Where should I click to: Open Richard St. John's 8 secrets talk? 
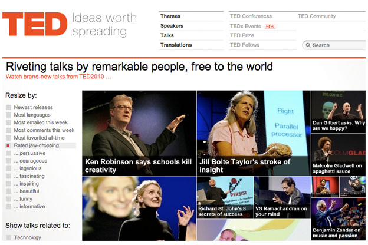click(225, 197)
